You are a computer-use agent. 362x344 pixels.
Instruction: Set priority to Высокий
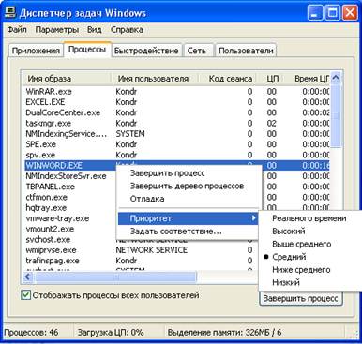288,232
